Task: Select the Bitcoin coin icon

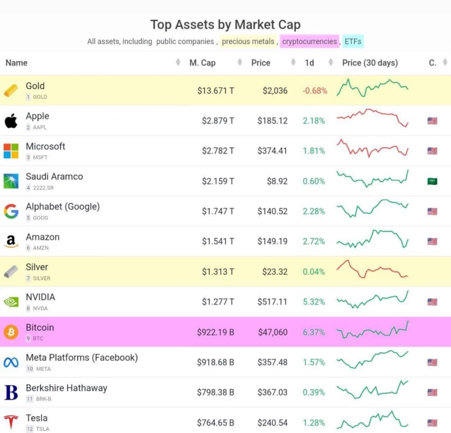Action: (11, 332)
